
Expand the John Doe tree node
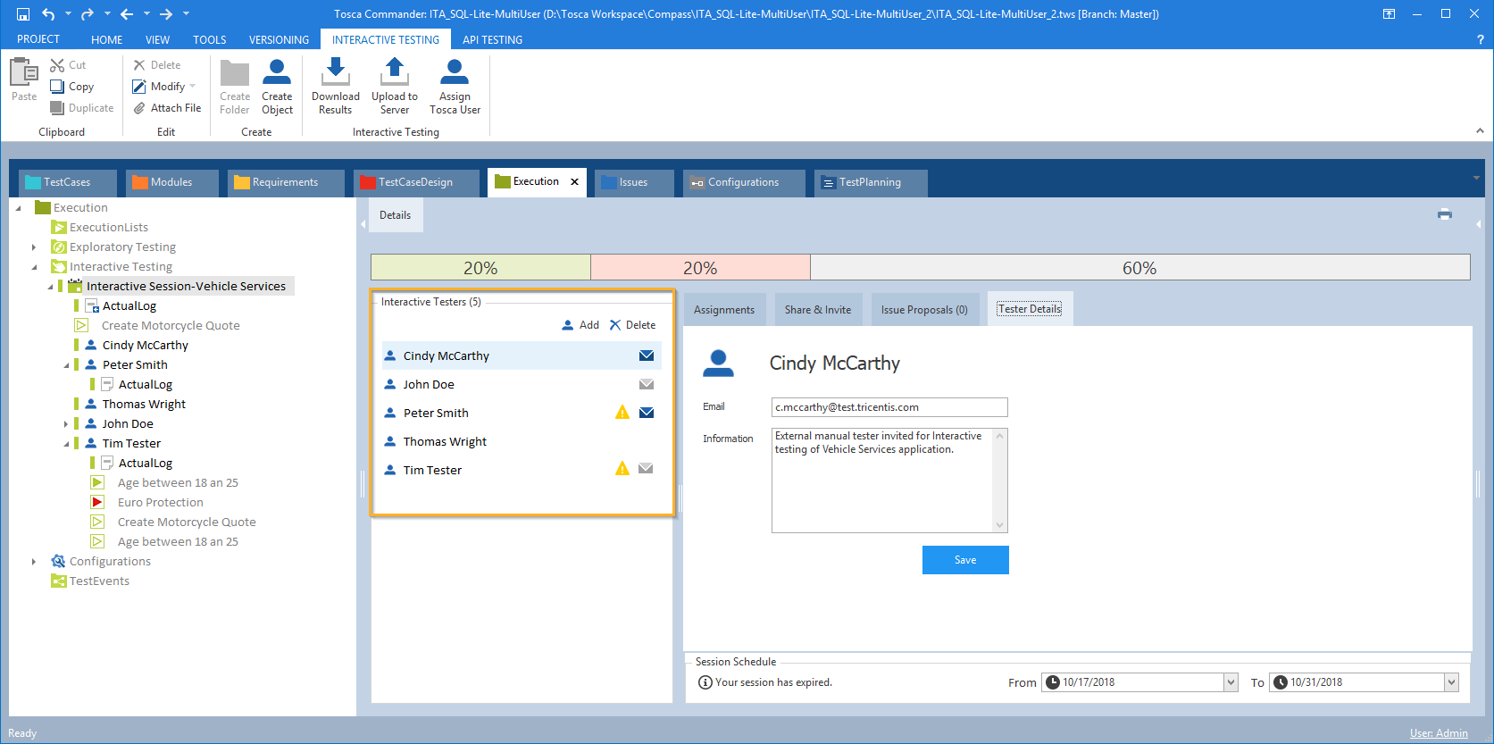coord(66,424)
